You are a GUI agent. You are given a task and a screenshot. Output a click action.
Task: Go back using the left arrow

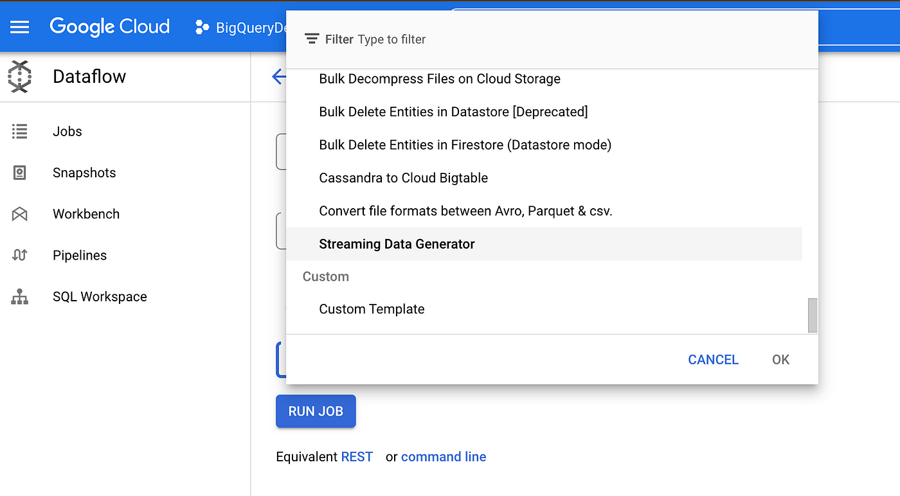tap(279, 77)
